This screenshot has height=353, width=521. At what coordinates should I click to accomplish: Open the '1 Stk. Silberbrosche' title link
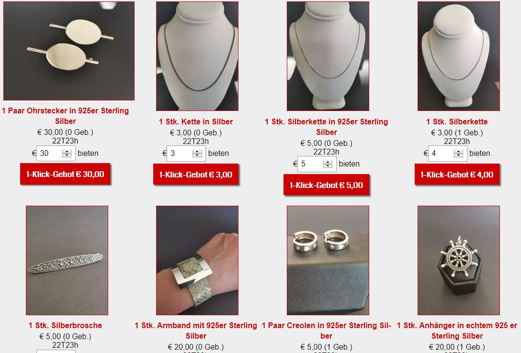pyautogui.click(x=65, y=325)
